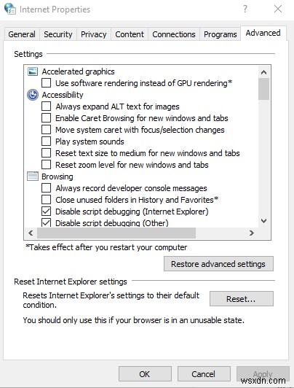Select the Accelerated graphics heading
This screenshot has width=294, height=388.
(79, 71)
